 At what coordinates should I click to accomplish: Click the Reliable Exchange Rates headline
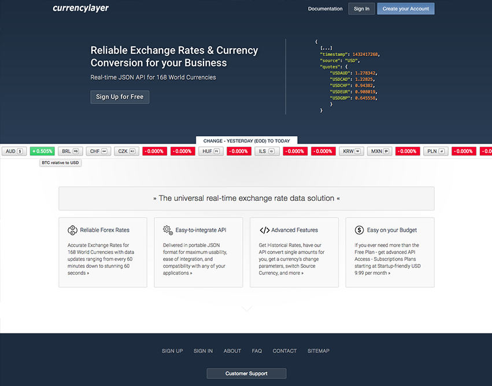[x=174, y=57]
